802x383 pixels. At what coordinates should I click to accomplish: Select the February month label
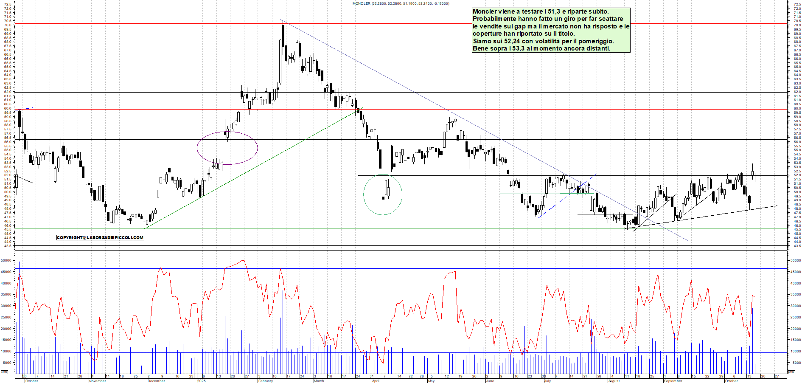click(266, 381)
